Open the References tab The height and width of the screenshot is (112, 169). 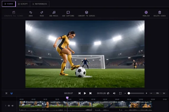pos(40,4)
